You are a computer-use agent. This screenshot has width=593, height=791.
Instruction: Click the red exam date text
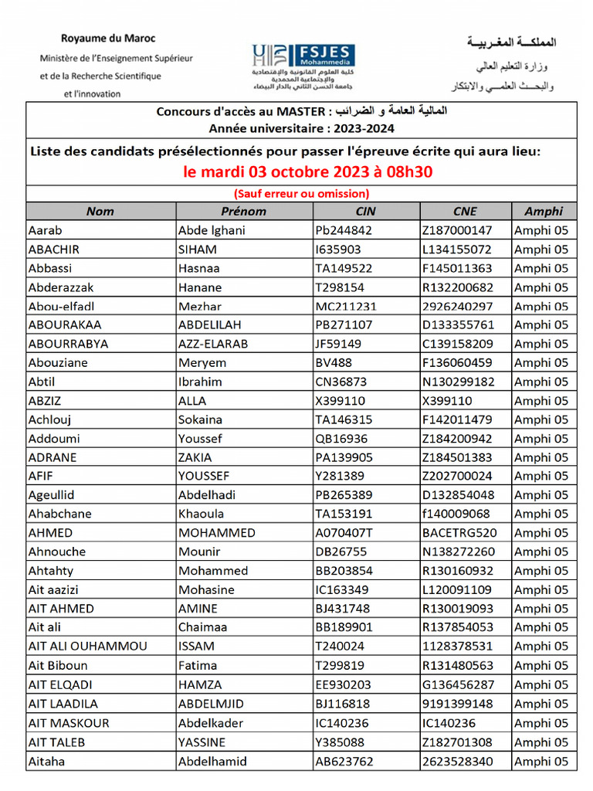[307, 171]
